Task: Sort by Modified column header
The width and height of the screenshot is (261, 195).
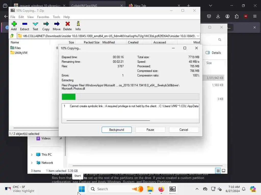Action: pos(109,42)
